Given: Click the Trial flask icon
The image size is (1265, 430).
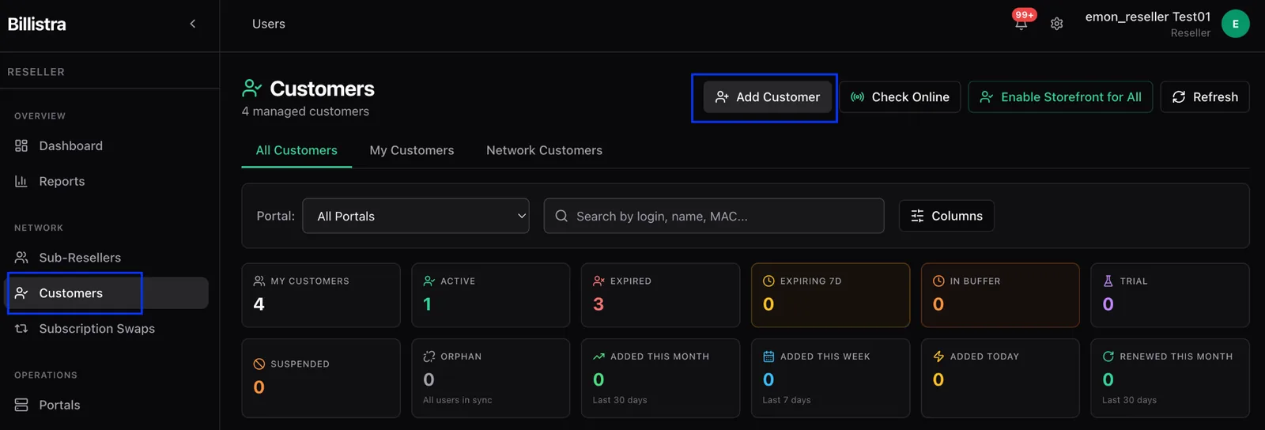Looking at the screenshot, I should 1108,281.
